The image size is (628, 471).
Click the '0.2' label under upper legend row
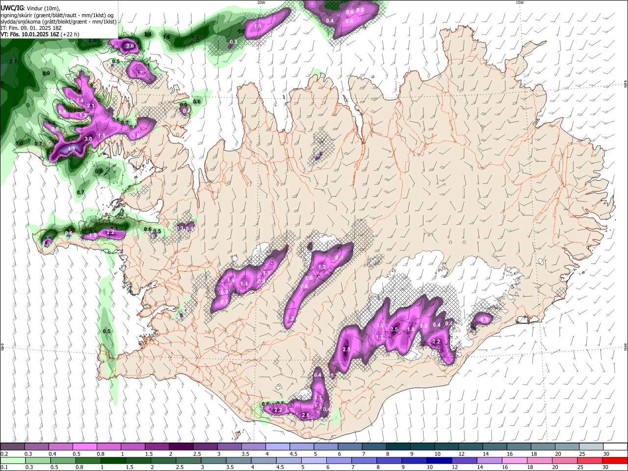point(3,454)
